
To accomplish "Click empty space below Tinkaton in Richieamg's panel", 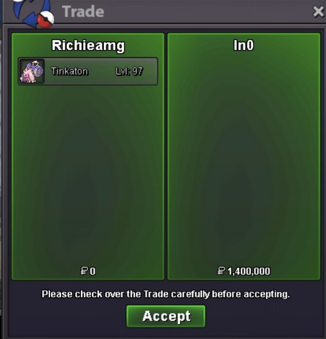I will [88, 175].
